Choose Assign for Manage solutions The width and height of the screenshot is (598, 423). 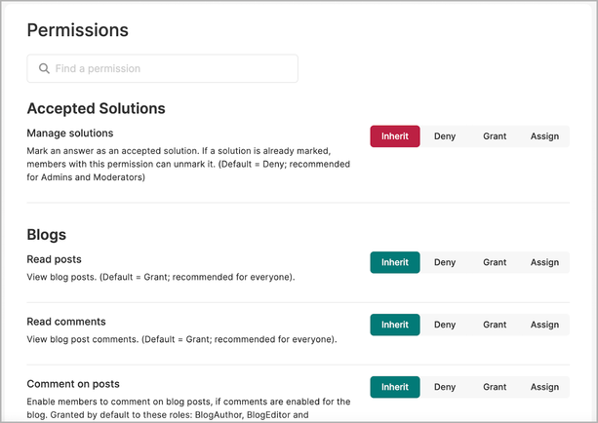point(544,136)
